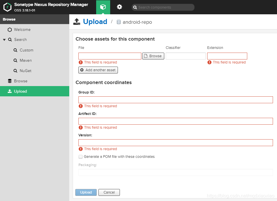Select the Upload item in sidebar
Screen dimensions: 277x201
pyautogui.click(x=35, y=91)
